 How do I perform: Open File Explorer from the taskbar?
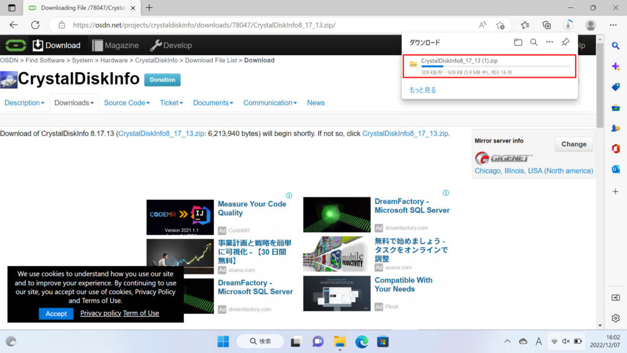340,341
